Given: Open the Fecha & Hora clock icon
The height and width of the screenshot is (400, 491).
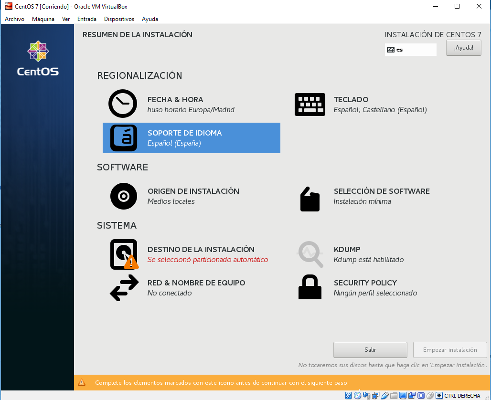Looking at the screenshot, I should (123, 104).
